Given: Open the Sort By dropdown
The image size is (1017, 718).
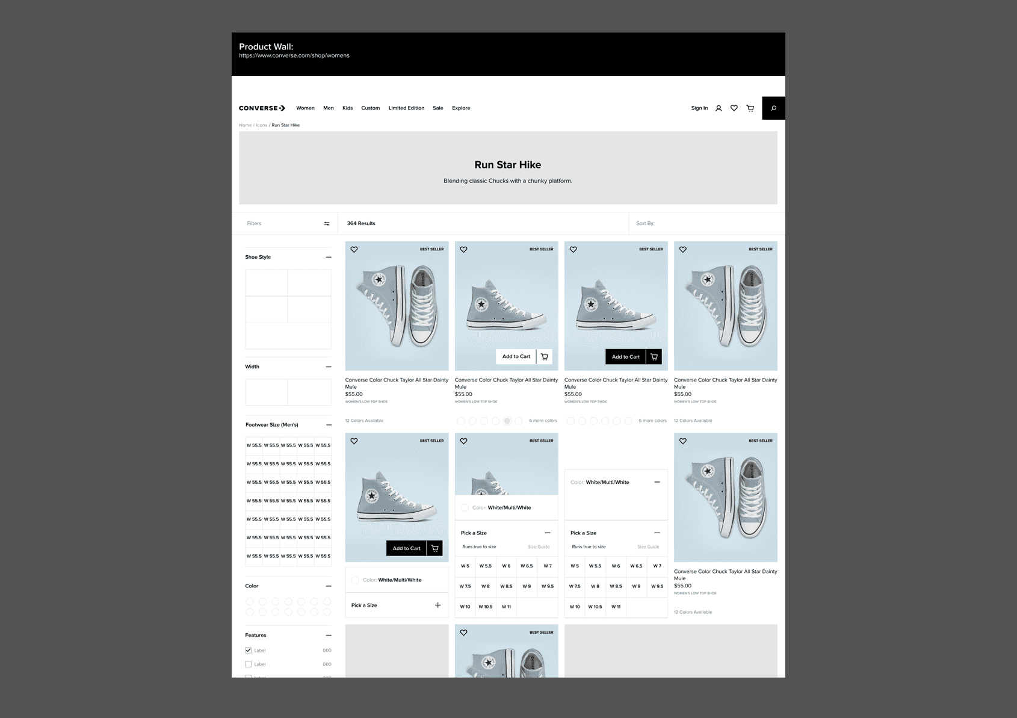Looking at the screenshot, I should (x=706, y=223).
